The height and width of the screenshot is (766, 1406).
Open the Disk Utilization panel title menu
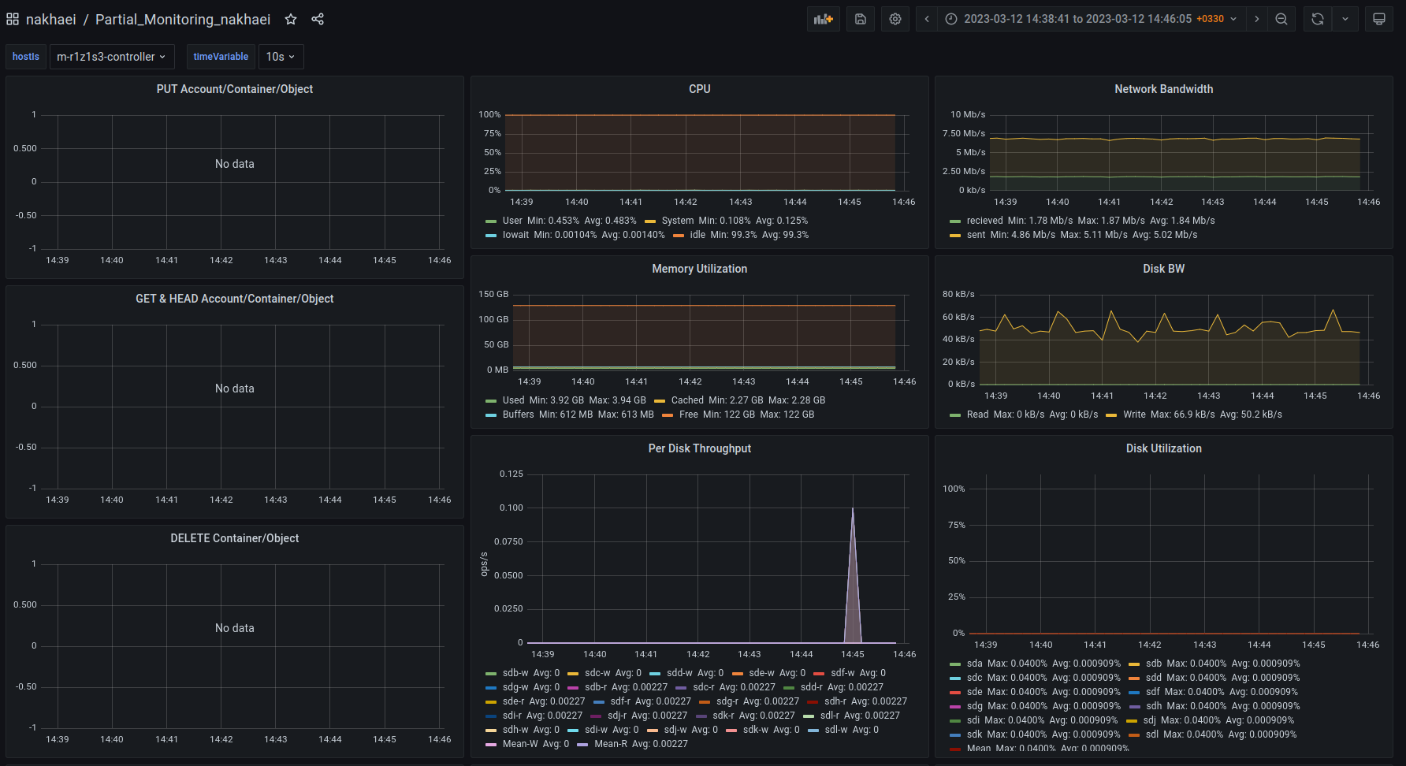[x=1163, y=448]
